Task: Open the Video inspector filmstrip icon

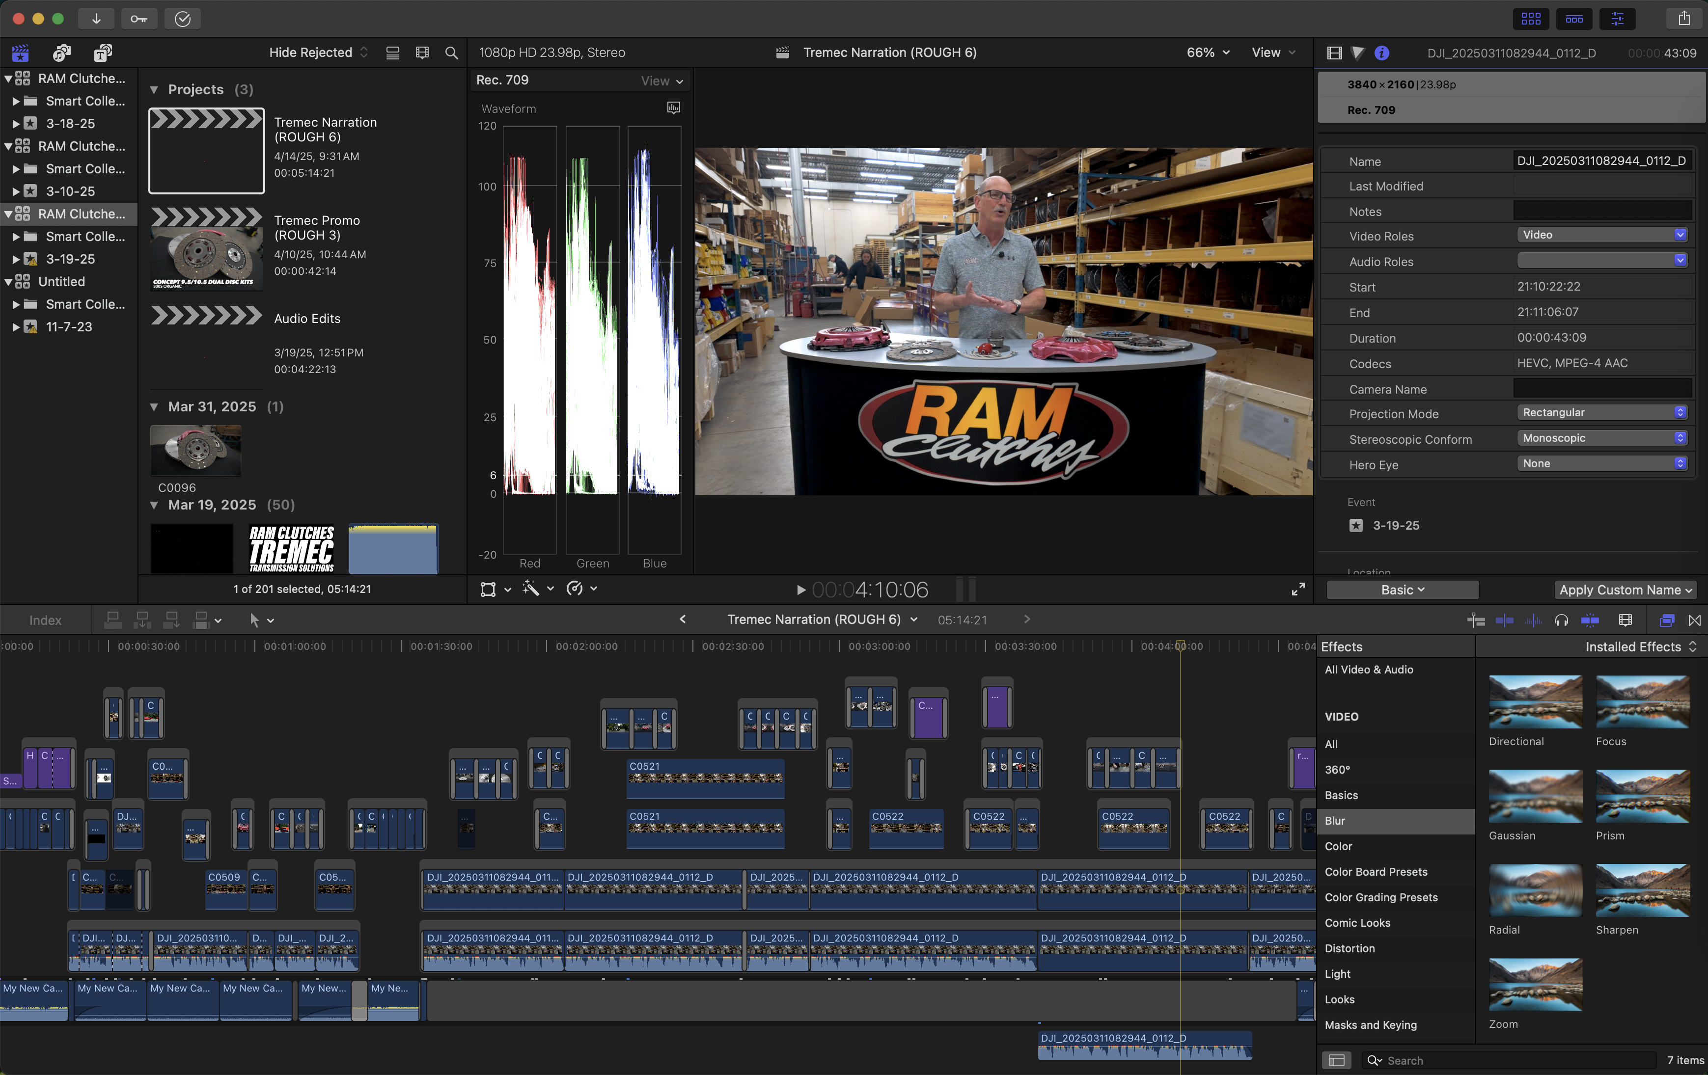Action: point(1334,53)
